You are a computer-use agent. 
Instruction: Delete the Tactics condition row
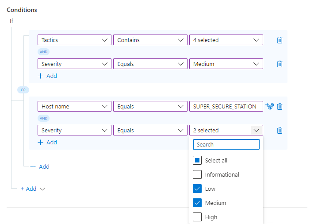point(280,40)
